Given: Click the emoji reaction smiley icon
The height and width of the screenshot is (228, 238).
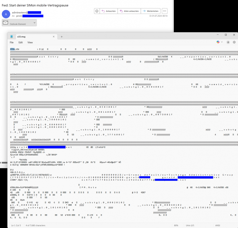Looking at the screenshot, I should (x=97, y=11).
